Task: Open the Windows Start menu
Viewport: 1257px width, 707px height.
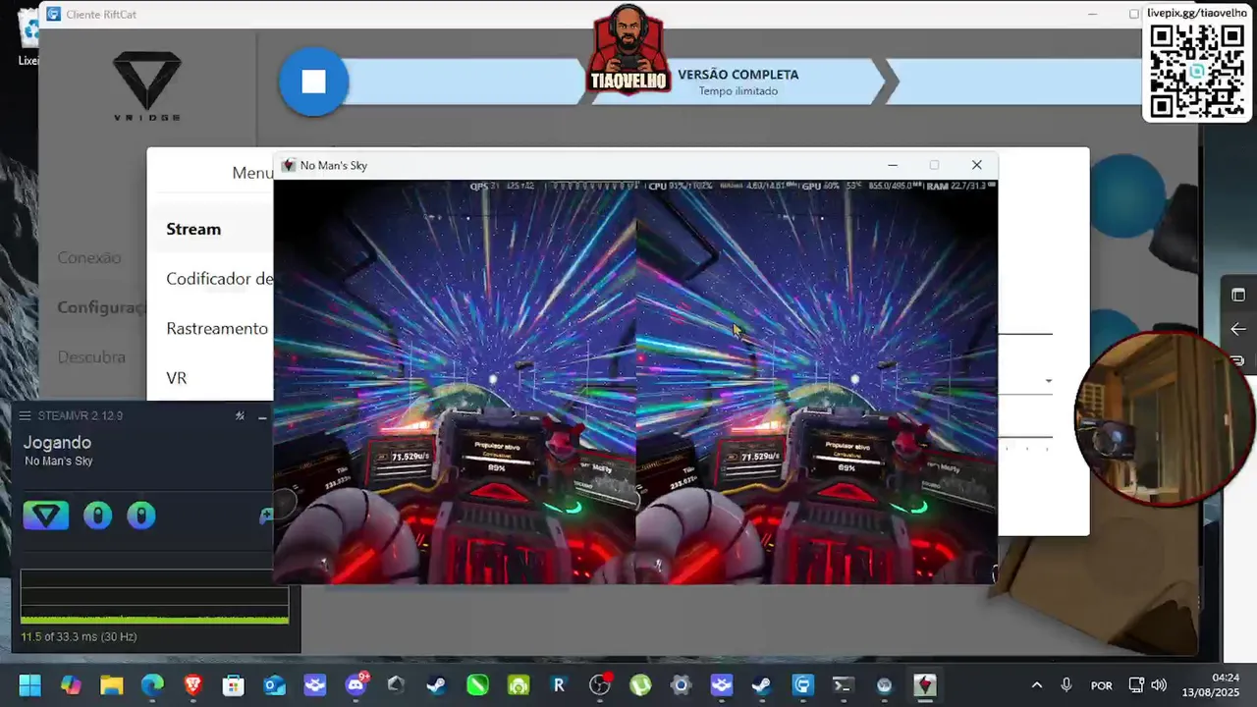Action: pyautogui.click(x=29, y=685)
